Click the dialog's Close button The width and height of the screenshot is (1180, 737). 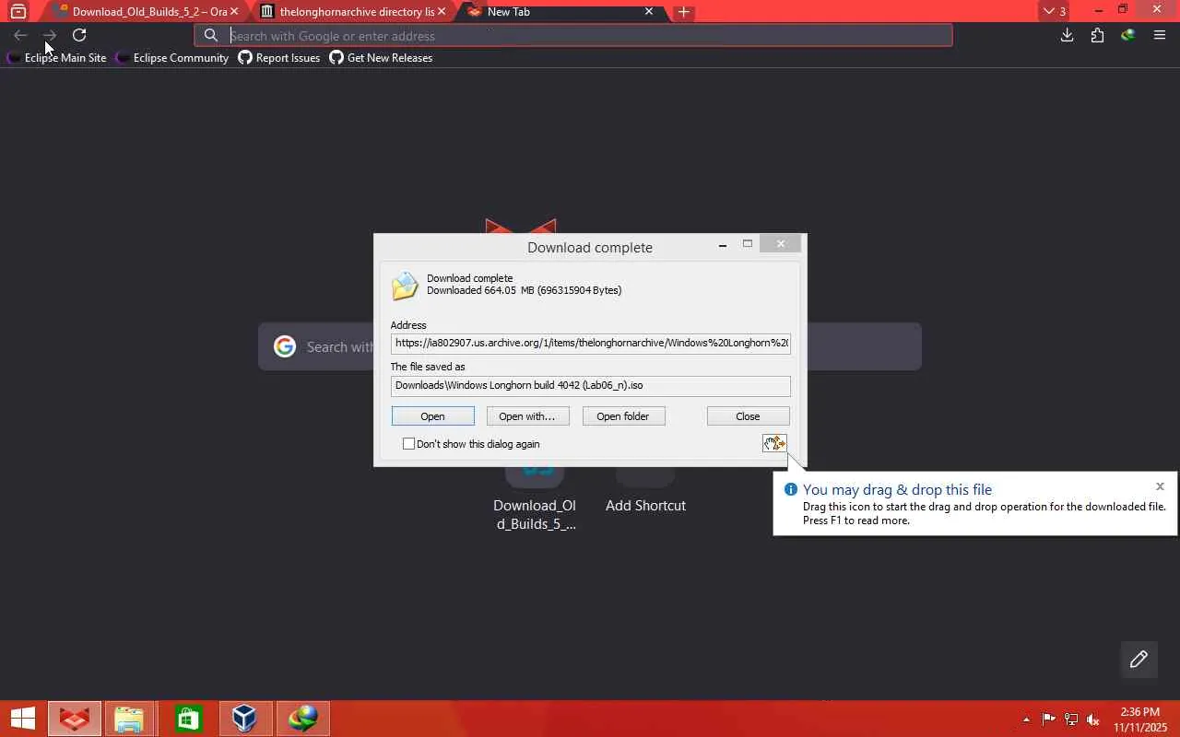tap(748, 416)
